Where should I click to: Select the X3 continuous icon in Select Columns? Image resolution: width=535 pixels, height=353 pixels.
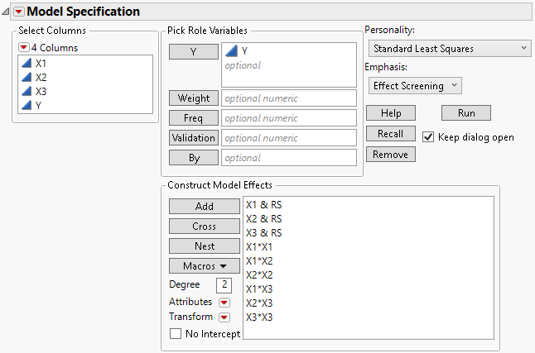[x=27, y=91]
